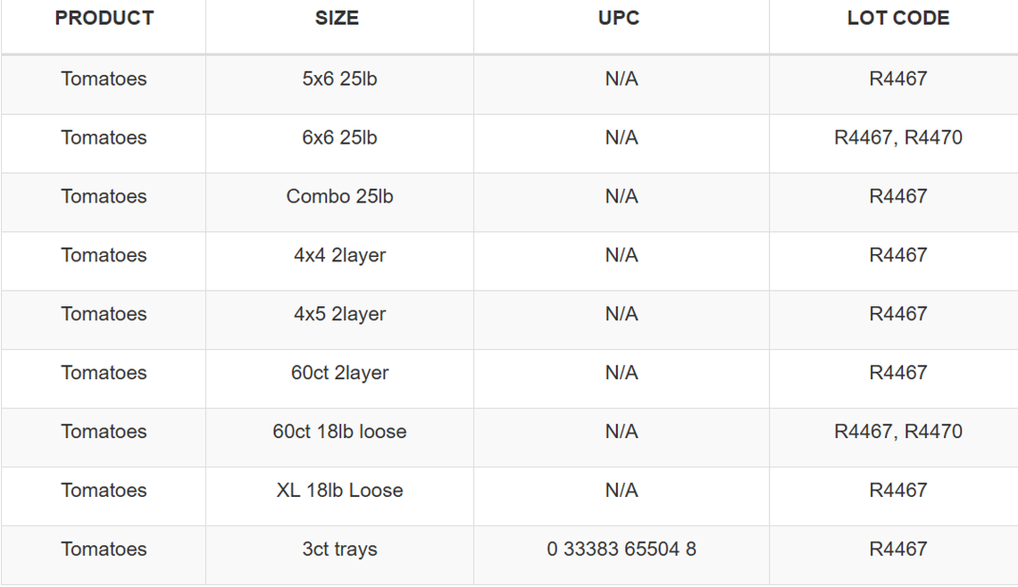Select lot codes in the 60ct 18lb loose row
This screenshot has width=1018, height=587.
click(x=898, y=433)
